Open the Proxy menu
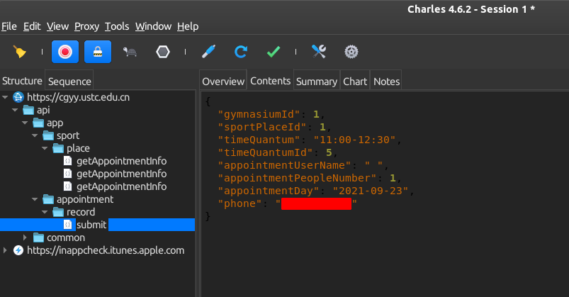The width and height of the screenshot is (569, 297). coord(86,26)
